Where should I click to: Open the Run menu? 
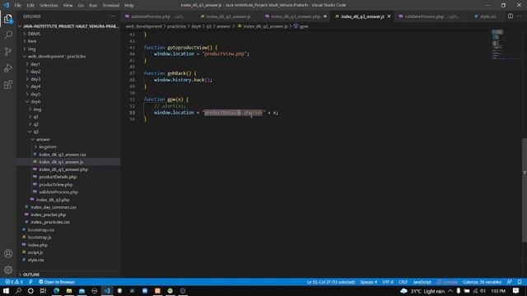click(93, 5)
